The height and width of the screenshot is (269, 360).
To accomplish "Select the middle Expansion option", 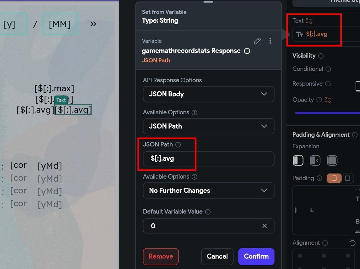I will (x=315, y=160).
